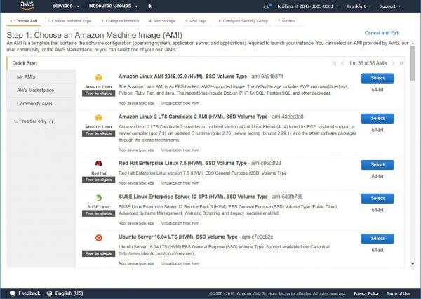Open the Support dropdown menu
Screen dimensions: 421x299
click(390, 6)
